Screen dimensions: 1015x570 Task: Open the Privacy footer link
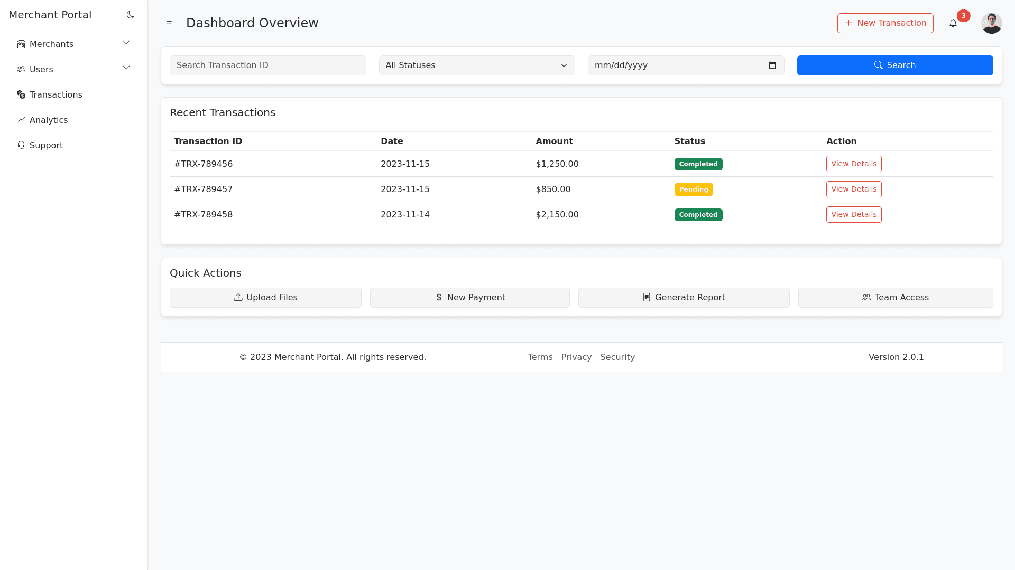(x=576, y=357)
